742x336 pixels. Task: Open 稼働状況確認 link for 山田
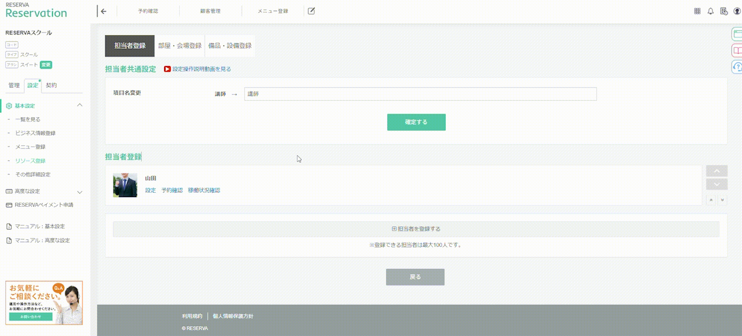[x=204, y=190]
